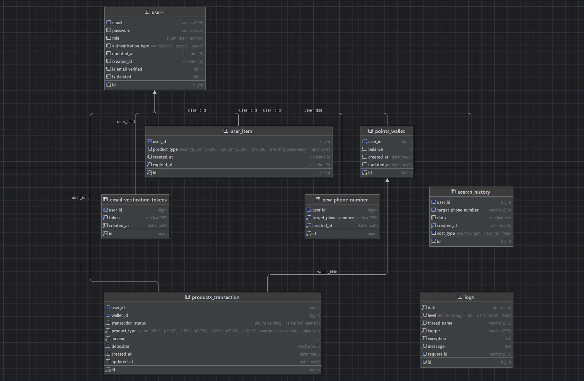The width and height of the screenshot is (584, 381).
Task: Click the key icon next to id in points_wallet
Action: tap(365, 173)
